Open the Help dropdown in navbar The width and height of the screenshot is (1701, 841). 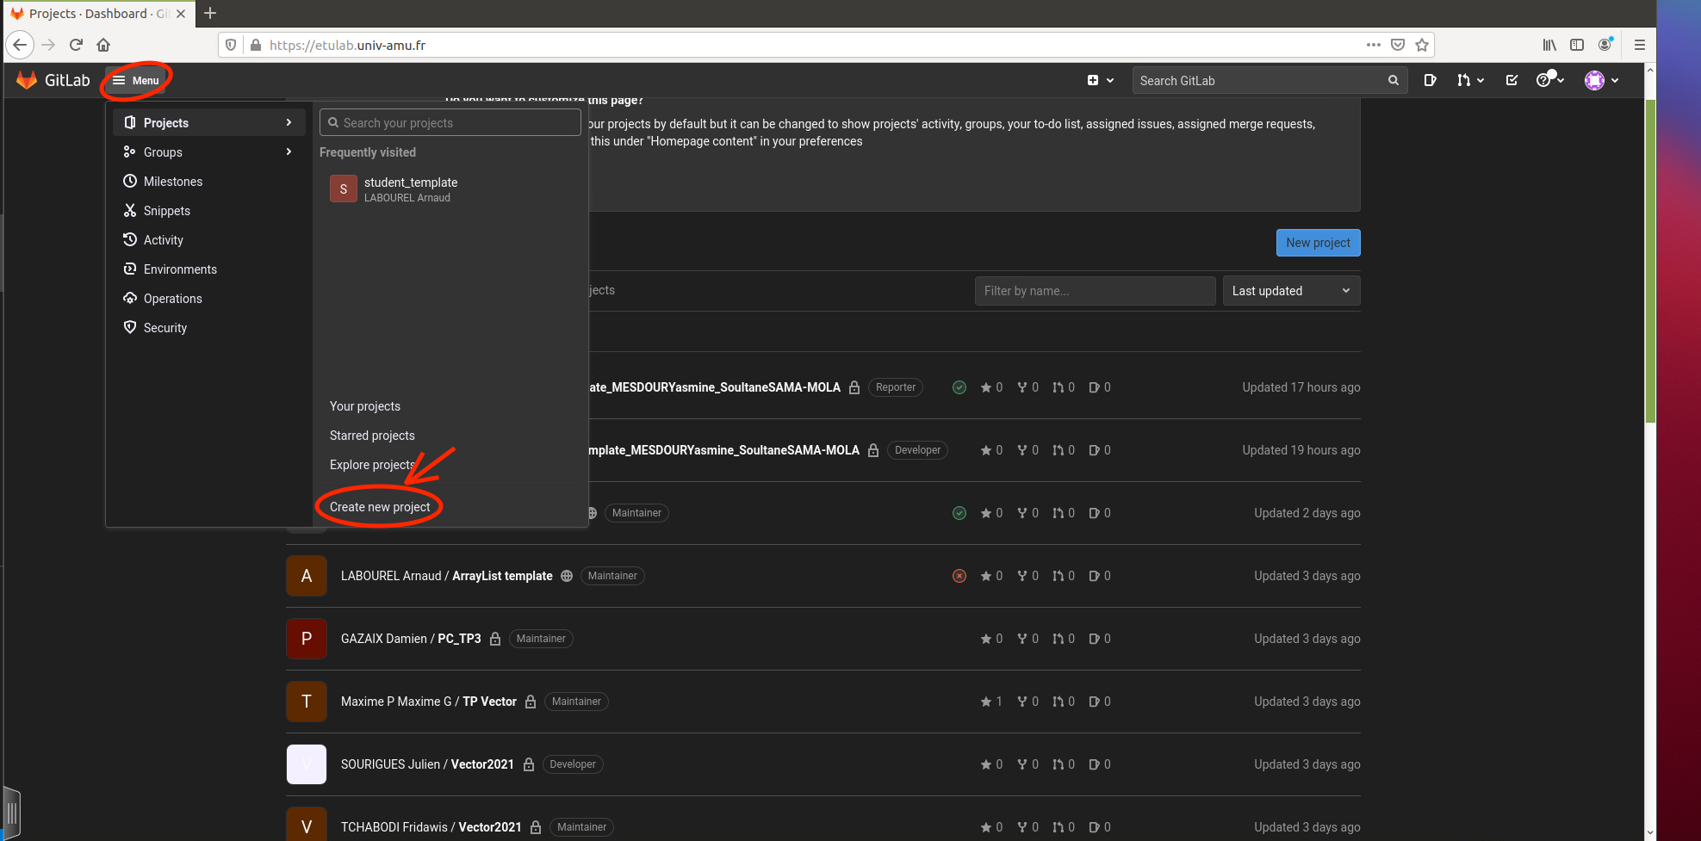coord(1549,80)
